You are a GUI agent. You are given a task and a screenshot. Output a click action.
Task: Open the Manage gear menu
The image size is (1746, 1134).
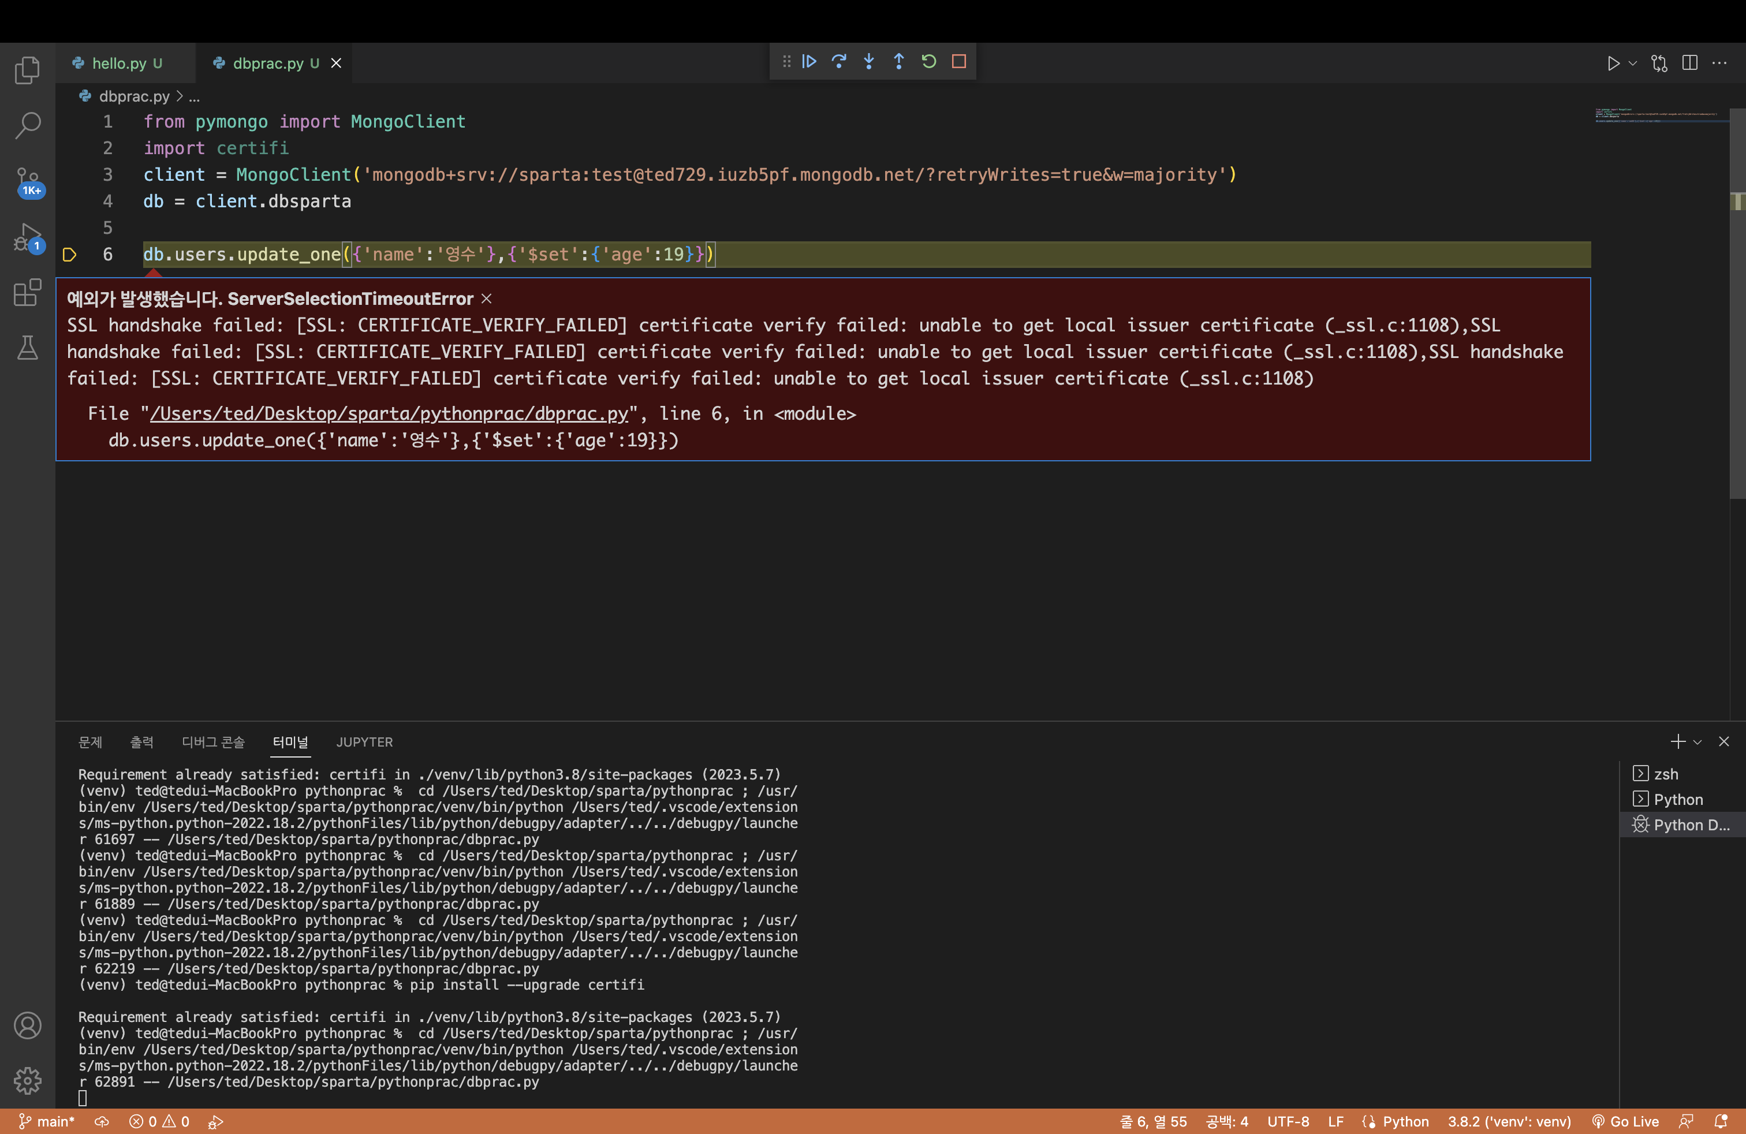(27, 1080)
